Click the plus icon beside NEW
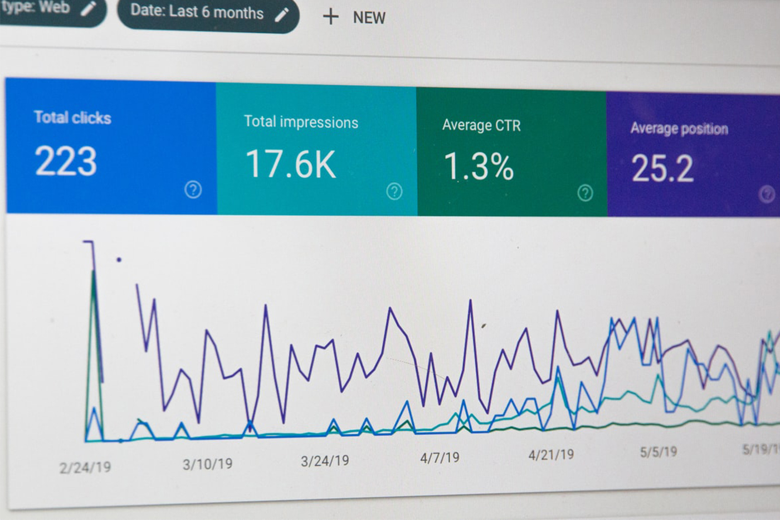The image size is (780, 520). pos(330,17)
